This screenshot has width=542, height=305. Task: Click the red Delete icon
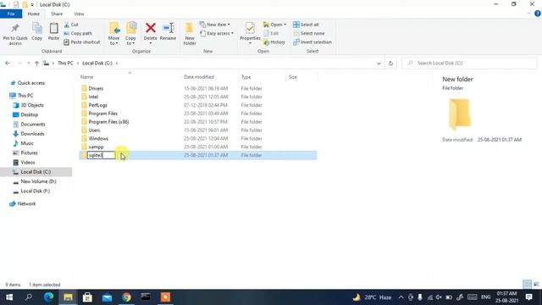151,28
